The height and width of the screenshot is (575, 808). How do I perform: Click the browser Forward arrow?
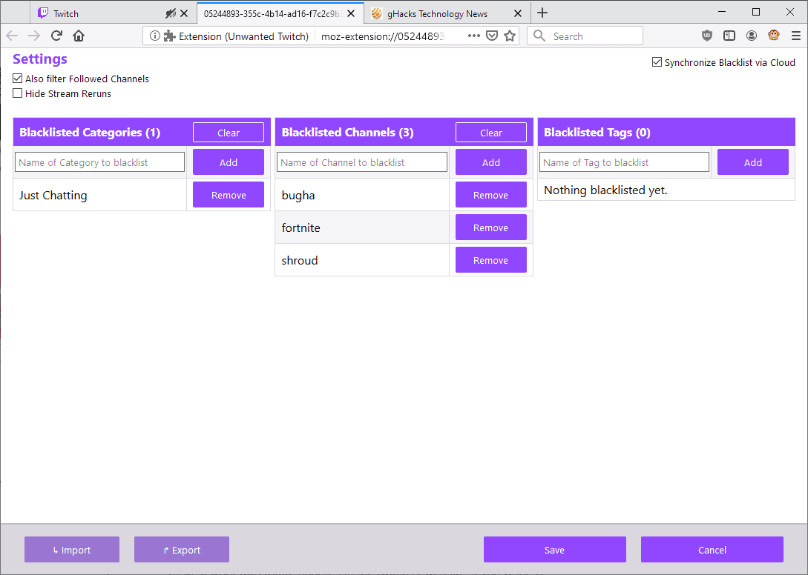click(x=34, y=36)
